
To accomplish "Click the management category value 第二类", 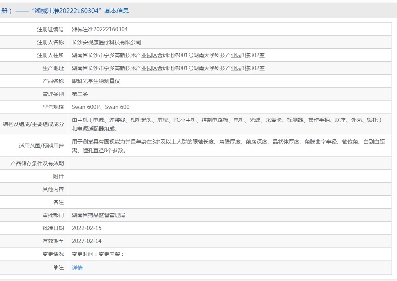I will [80, 94].
